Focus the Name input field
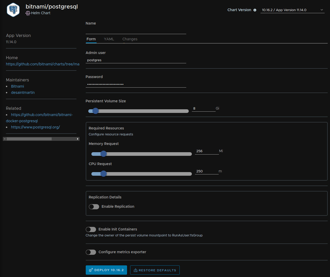 tap(136, 30)
